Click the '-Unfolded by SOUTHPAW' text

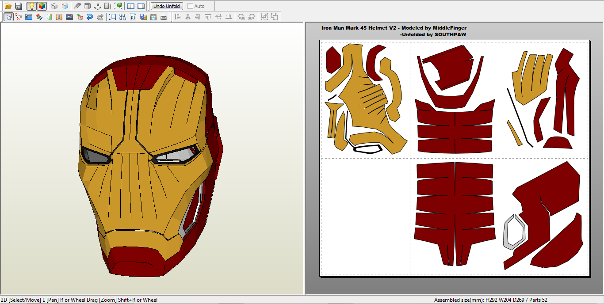point(433,34)
